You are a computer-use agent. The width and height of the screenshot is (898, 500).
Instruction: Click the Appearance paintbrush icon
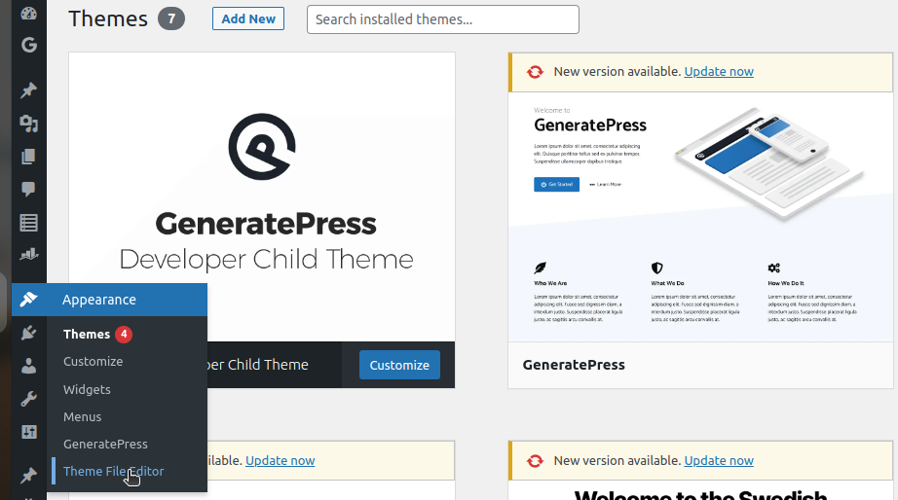click(x=28, y=300)
